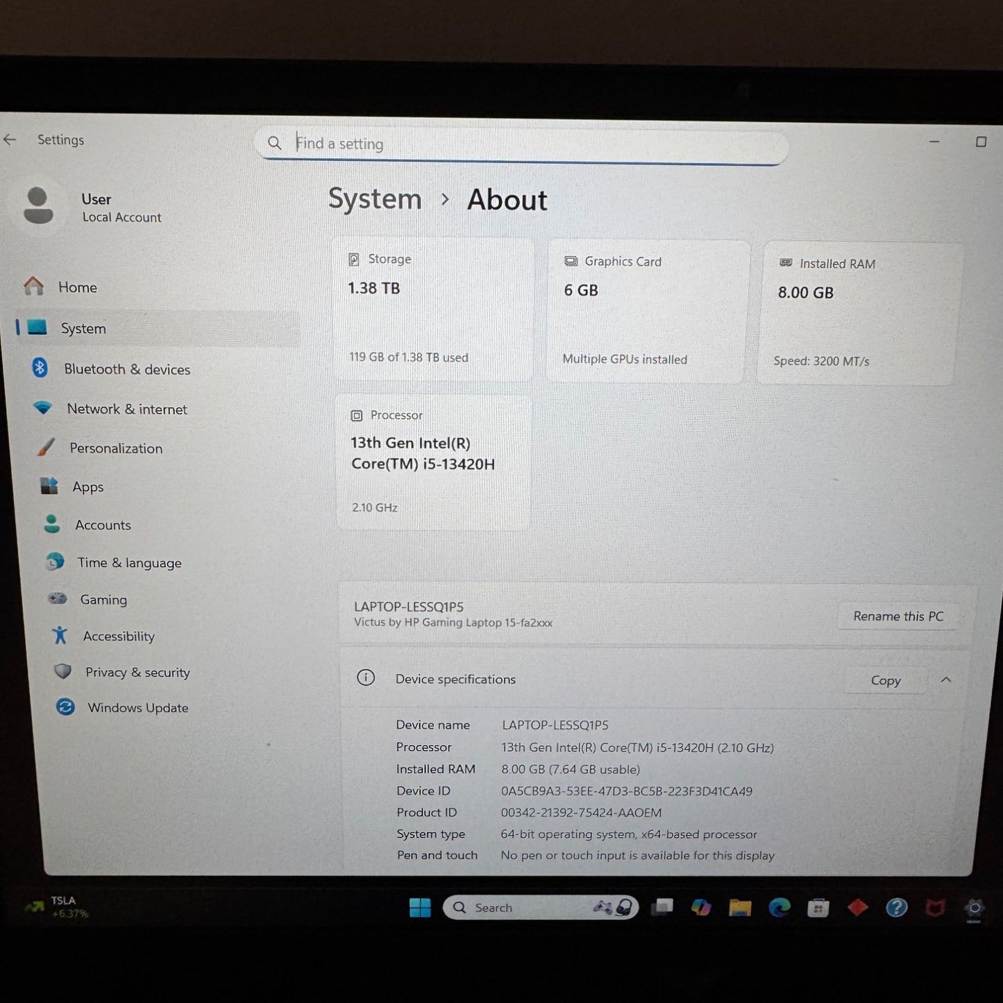This screenshot has width=1003, height=1003.
Task: Click the Network wifi icon
Action: [x=42, y=408]
